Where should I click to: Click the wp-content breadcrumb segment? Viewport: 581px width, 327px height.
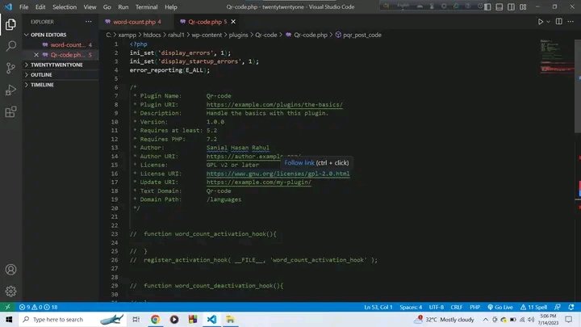[x=207, y=35]
